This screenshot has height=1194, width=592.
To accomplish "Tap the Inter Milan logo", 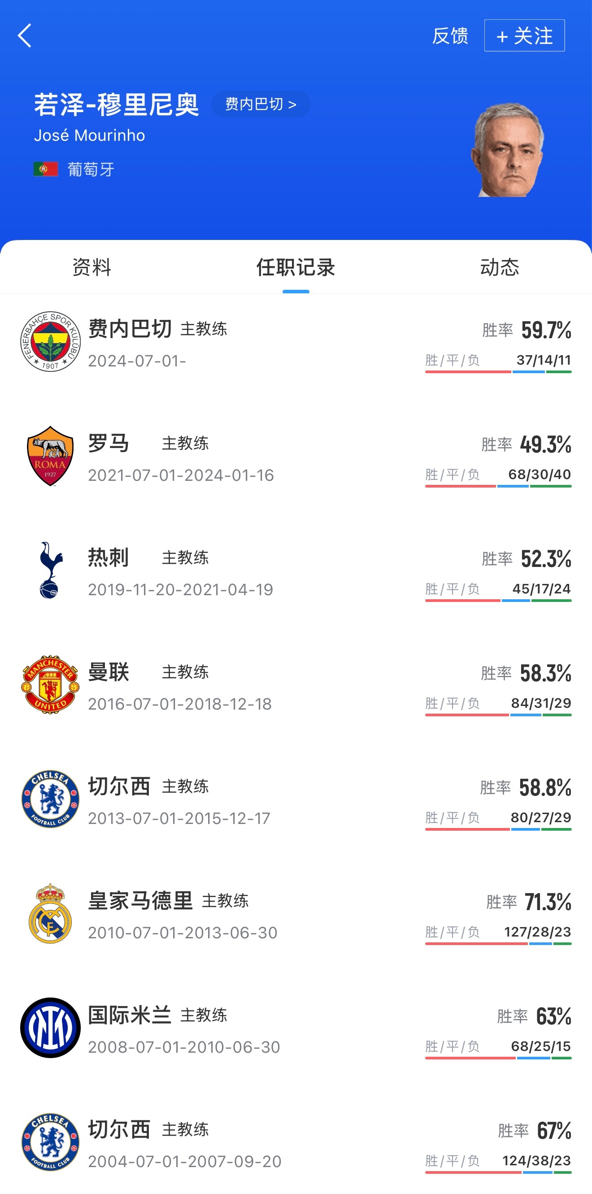I will click(51, 1028).
